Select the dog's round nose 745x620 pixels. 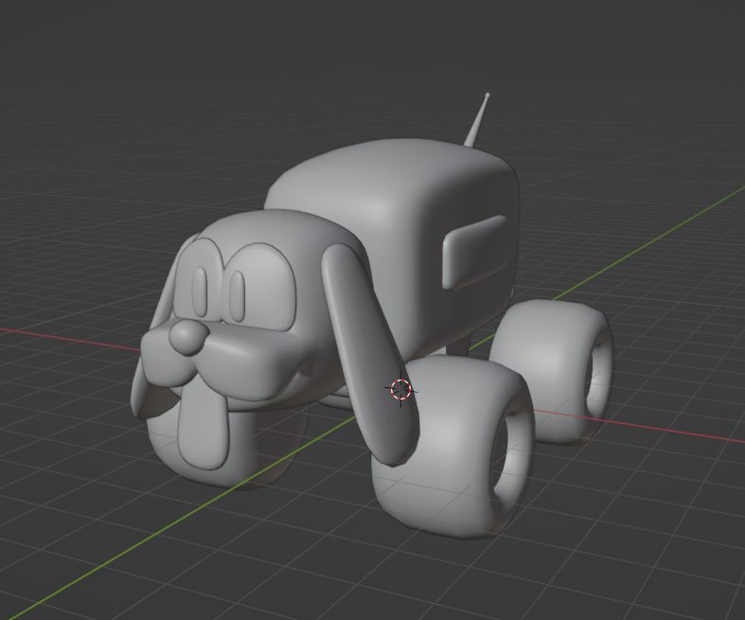coord(187,337)
